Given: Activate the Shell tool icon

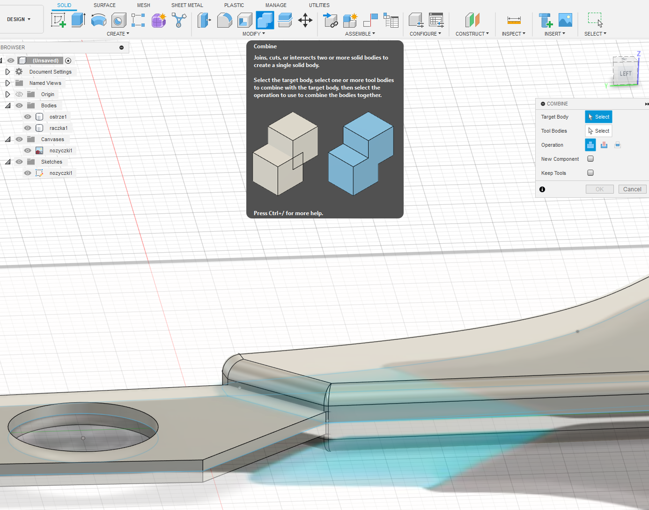Looking at the screenshot, I should coord(244,20).
